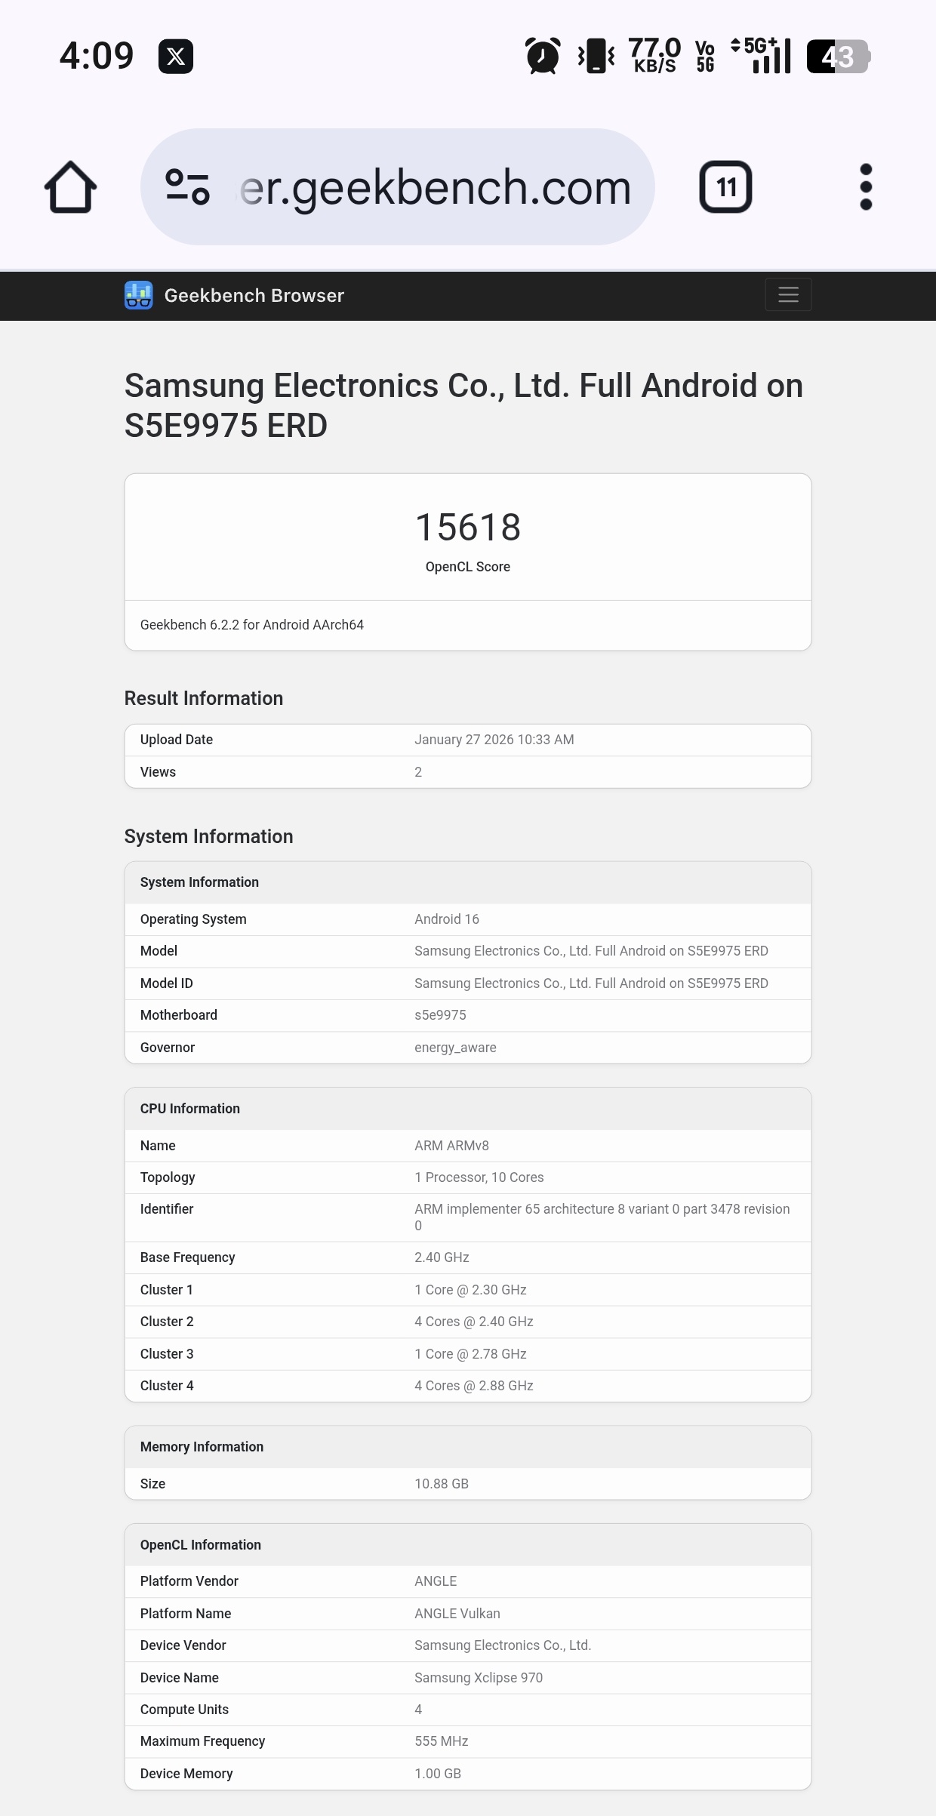
Task: Tap the X app notification icon
Action: (176, 57)
